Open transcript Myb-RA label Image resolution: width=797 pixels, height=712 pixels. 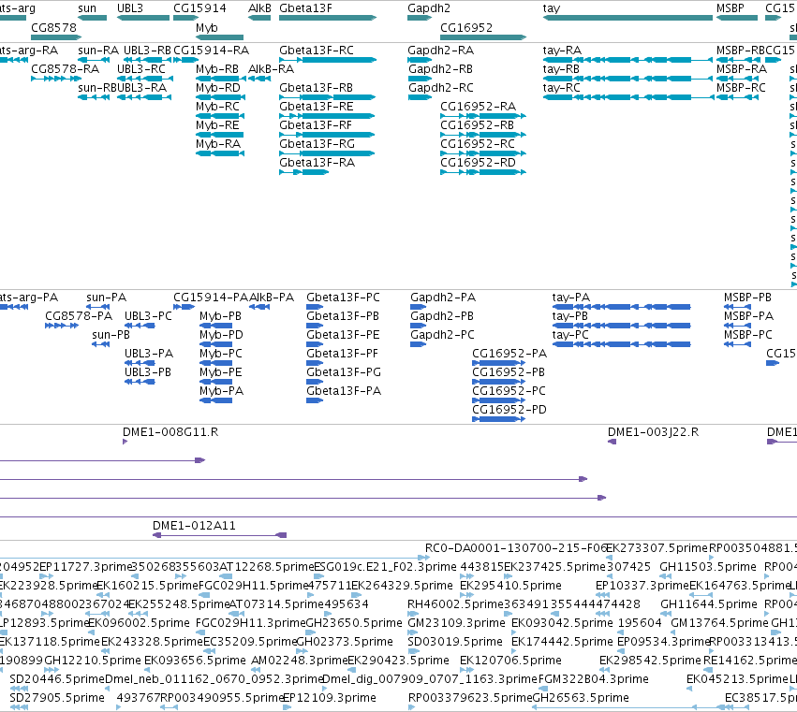pos(217,144)
